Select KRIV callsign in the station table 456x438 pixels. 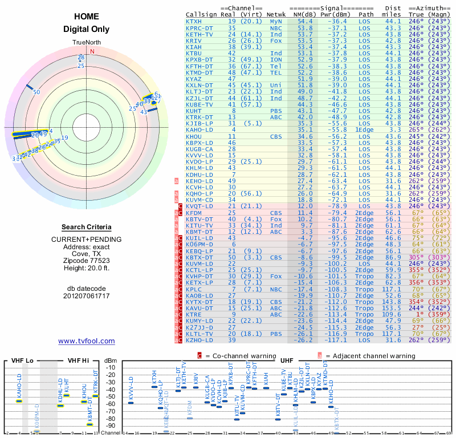[x=194, y=40]
